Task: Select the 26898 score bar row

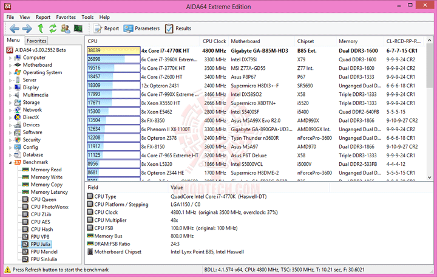Action: 113,60
